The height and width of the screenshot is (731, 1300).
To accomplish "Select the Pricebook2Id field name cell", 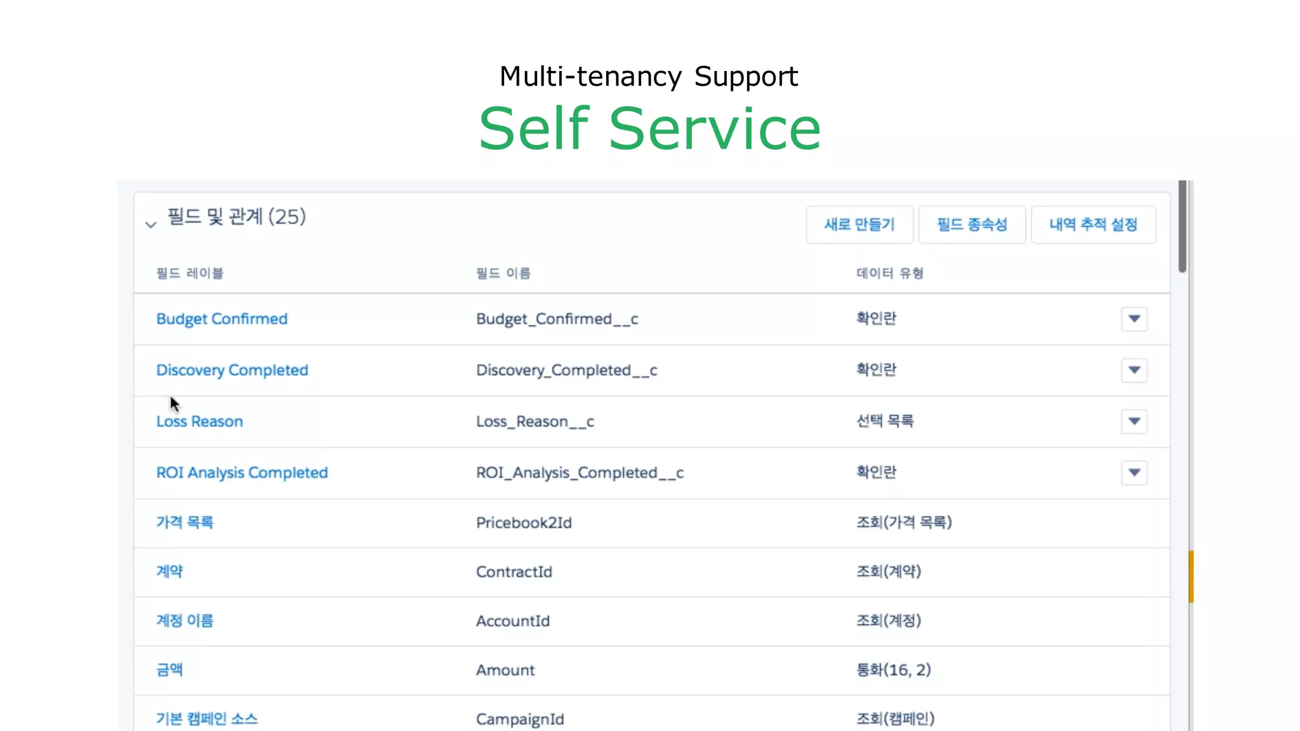I will click(x=524, y=523).
